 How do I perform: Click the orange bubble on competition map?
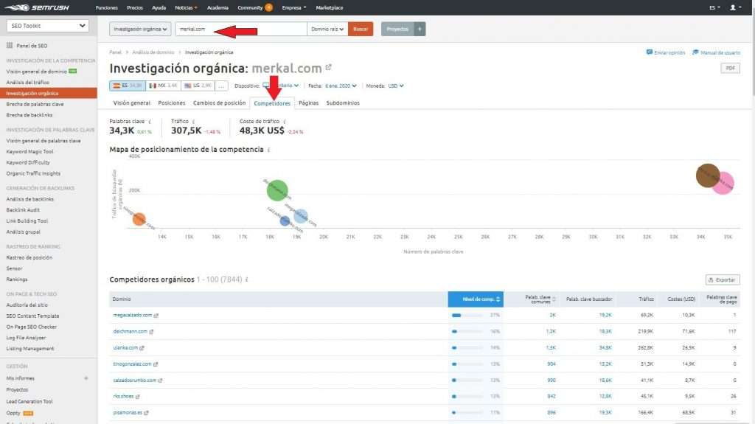tap(139, 219)
